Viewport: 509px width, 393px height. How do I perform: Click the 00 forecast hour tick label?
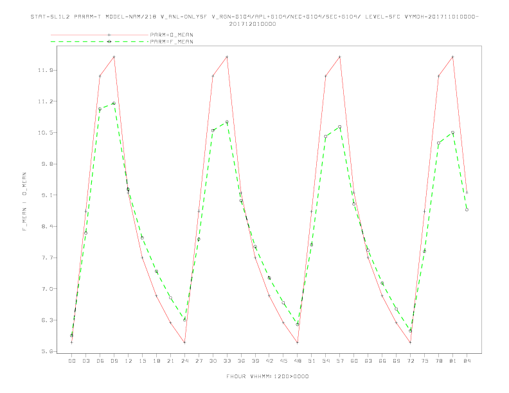72,361
